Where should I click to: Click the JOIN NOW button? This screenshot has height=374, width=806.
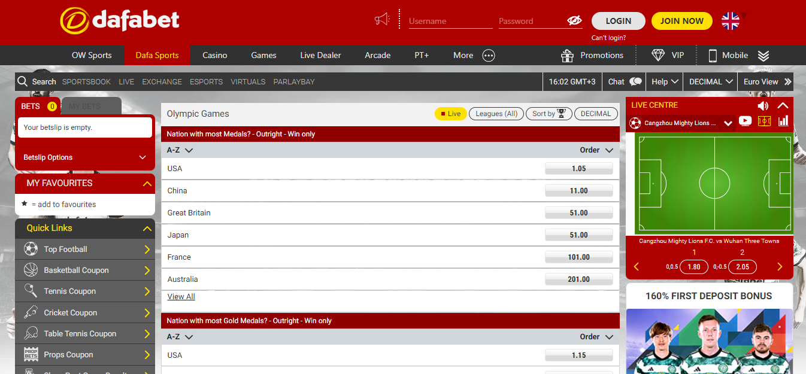[681, 21]
